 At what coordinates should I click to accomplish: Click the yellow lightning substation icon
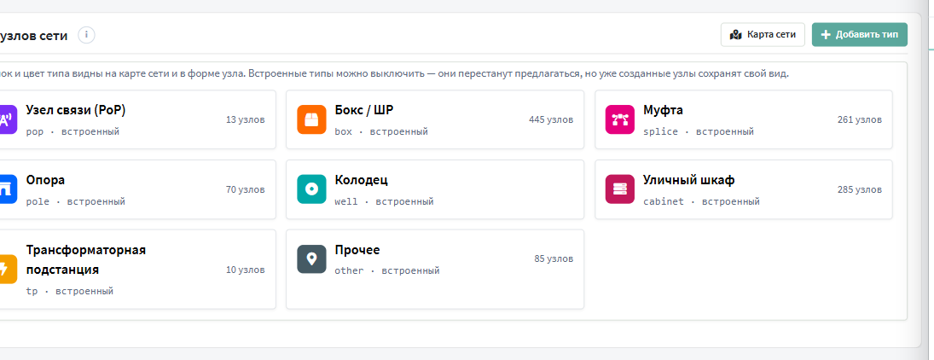[x=8, y=270]
